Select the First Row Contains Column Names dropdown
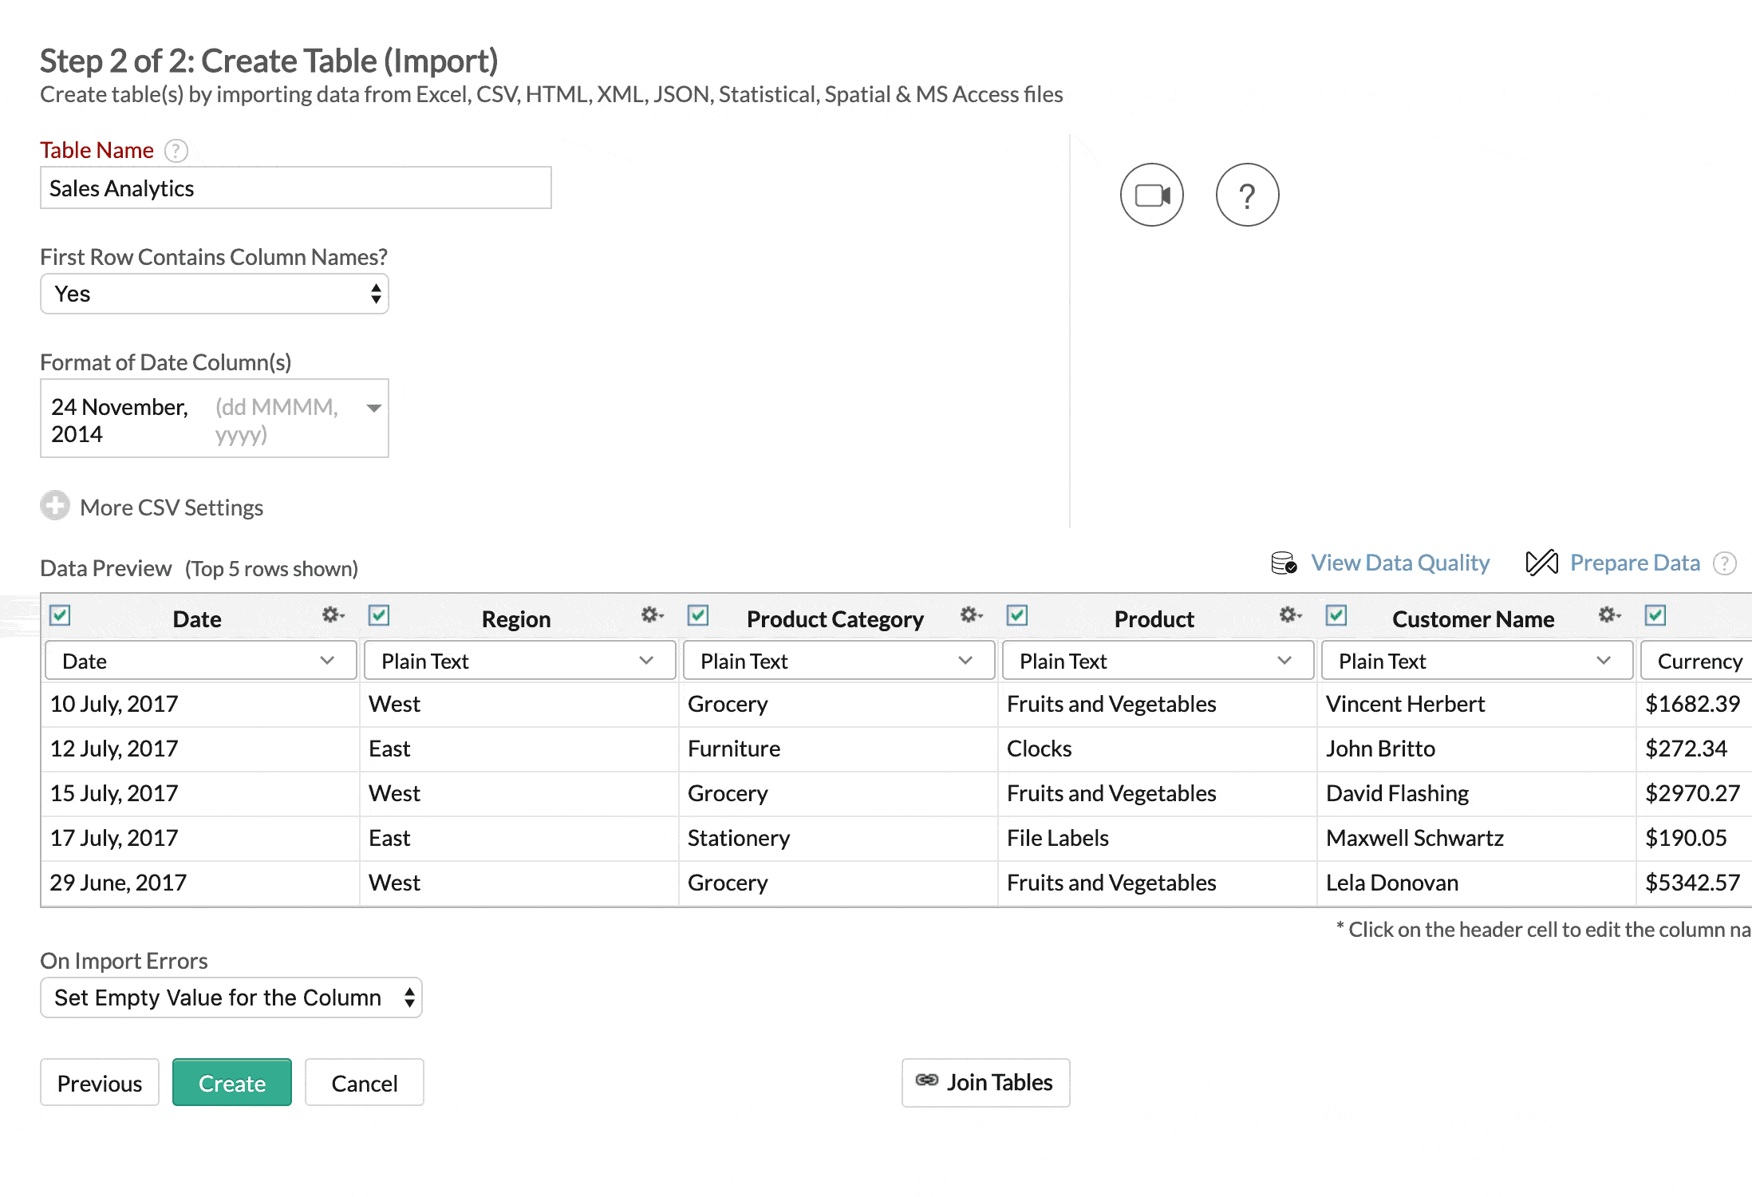This screenshot has width=1752, height=1197. (x=215, y=294)
